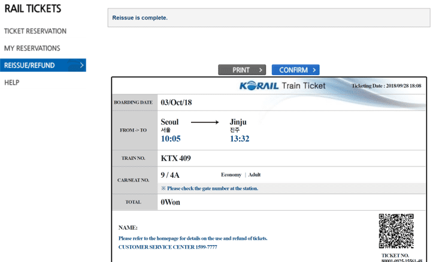Click the Jinju arrival time 13:32
Viewport: 442px width, 262px height.
click(x=240, y=139)
